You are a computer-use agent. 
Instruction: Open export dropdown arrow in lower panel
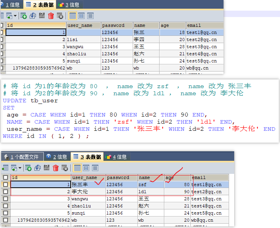(x=20, y=168)
